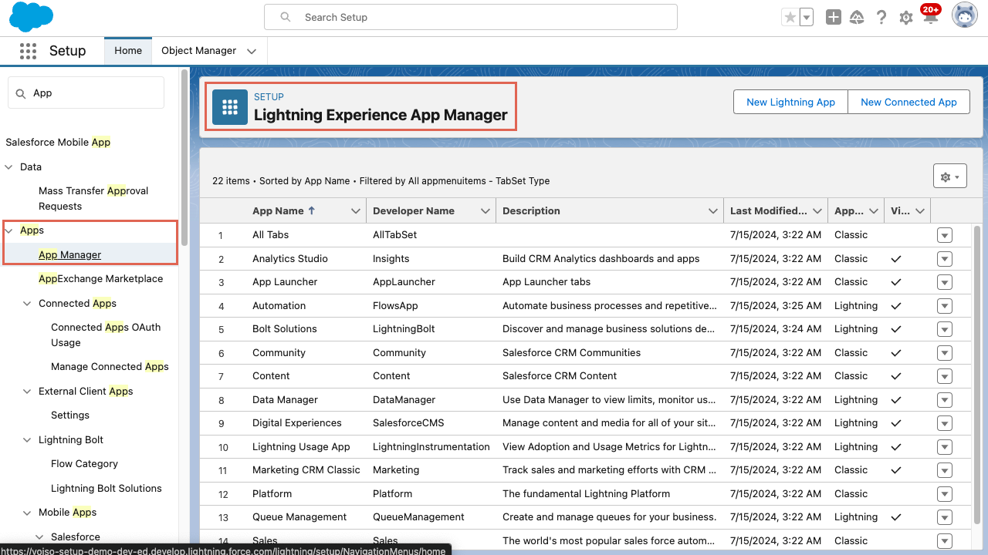Open the Trailhead guidance icon

(858, 17)
